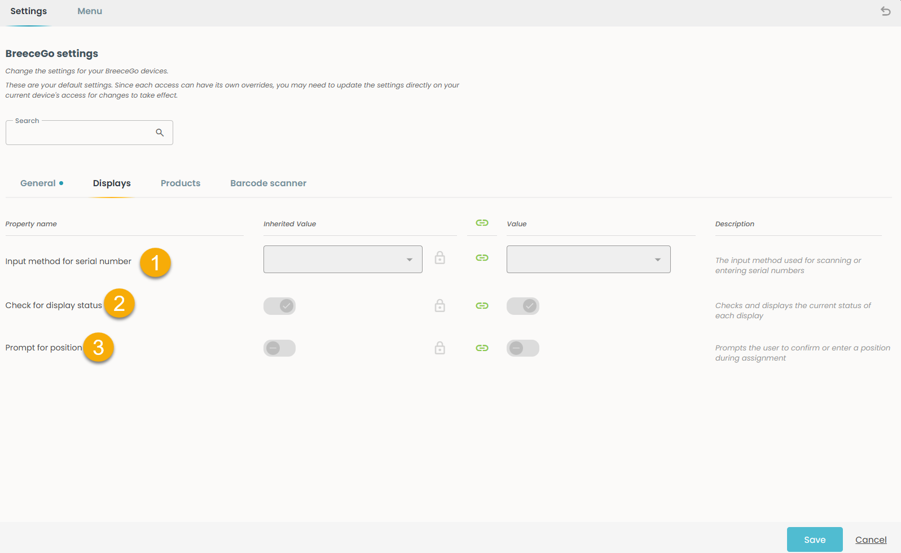Click the 'Value' column header
The width and height of the screenshot is (901, 553).
click(x=517, y=224)
